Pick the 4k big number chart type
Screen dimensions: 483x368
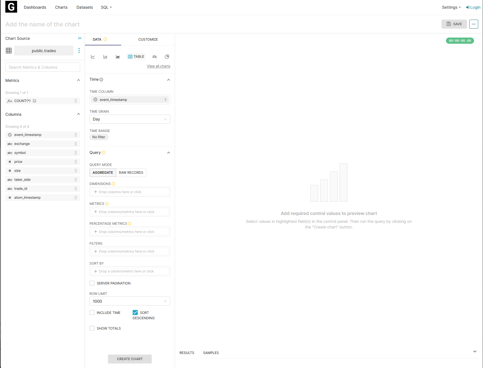155,57
